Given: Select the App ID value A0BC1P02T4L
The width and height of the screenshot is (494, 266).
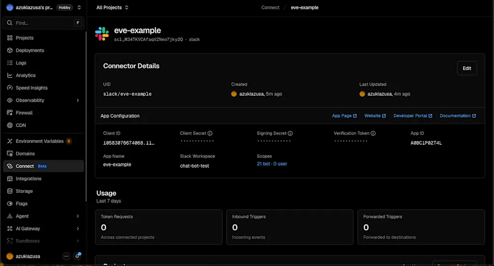Looking at the screenshot, I should (426, 143).
